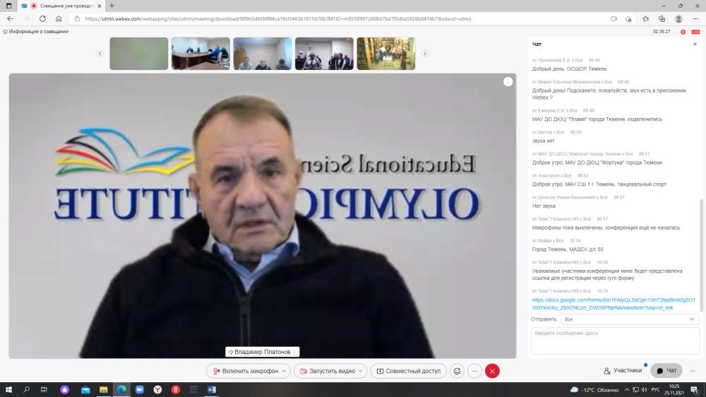706x397 pixels.
Task: Go back in the browser
Action: pos(11,19)
